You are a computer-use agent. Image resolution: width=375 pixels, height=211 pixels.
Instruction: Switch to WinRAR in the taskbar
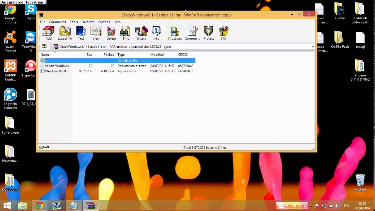point(91,206)
